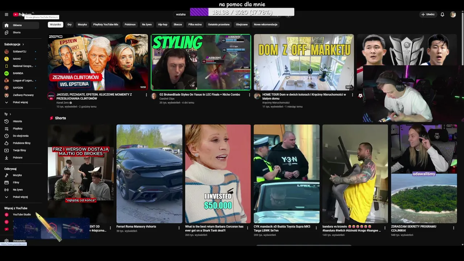This screenshot has height=261, width=464.
Task: Select the Muzyka filter chip
Action: pos(82,25)
